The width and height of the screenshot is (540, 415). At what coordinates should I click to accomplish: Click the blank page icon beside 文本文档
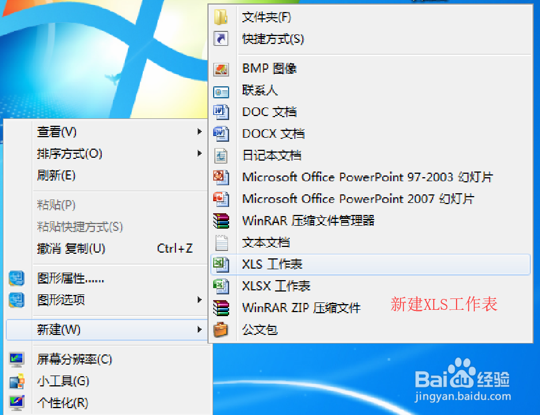click(x=222, y=243)
